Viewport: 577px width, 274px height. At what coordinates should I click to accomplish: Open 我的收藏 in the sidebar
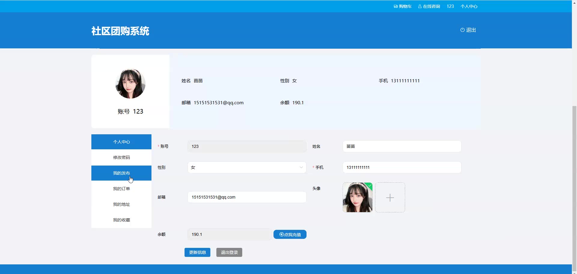click(x=121, y=220)
